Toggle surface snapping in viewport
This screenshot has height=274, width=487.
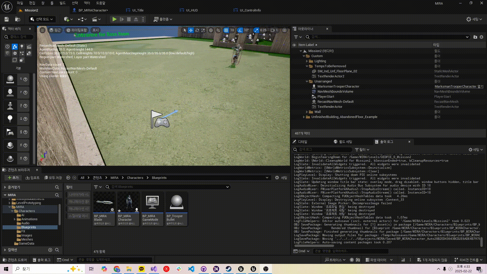tap(218, 30)
